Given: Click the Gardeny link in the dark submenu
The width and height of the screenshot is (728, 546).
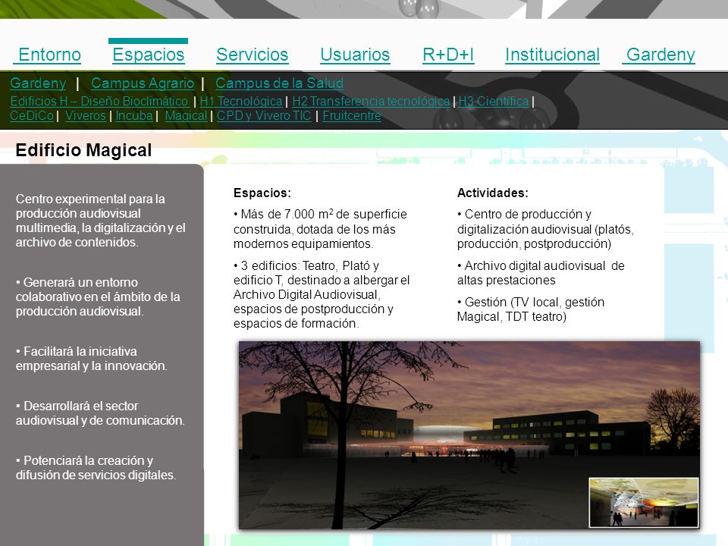Looking at the screenshot, I should tap(38, 83).
